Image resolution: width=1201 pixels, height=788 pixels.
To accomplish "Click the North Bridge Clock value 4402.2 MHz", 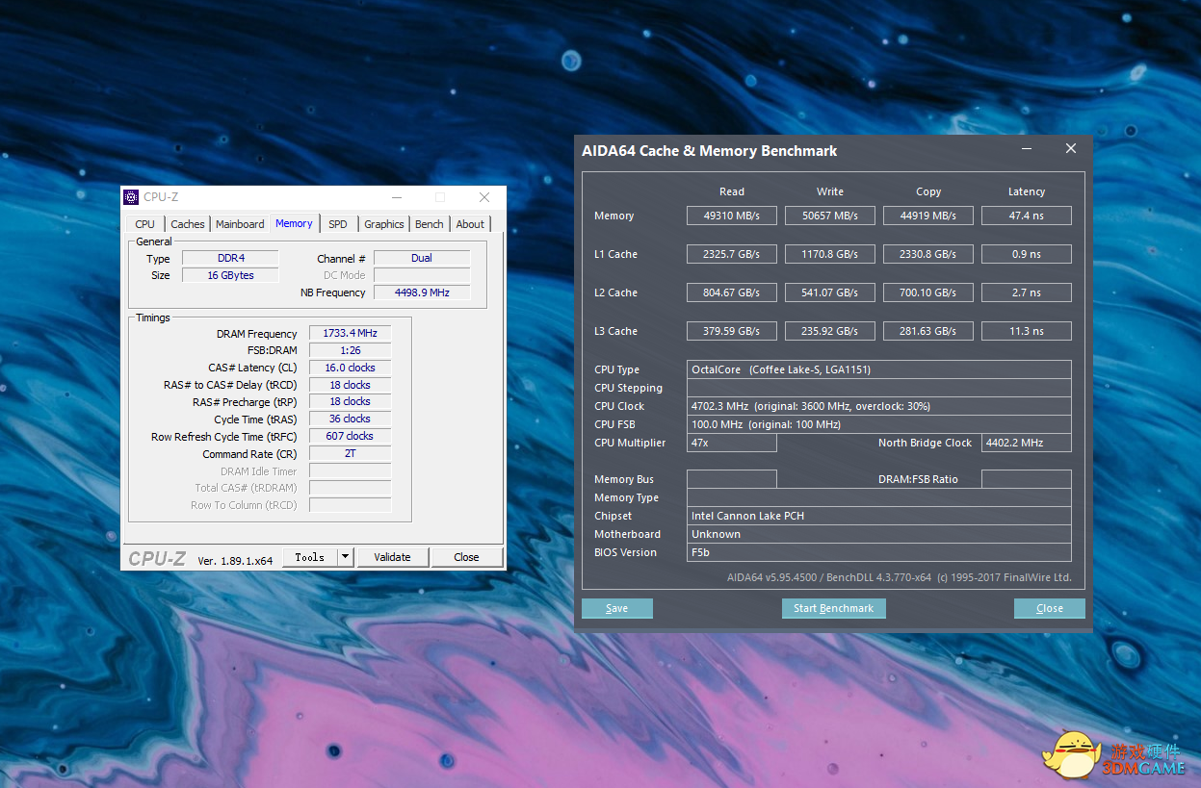I will 1027,443.
